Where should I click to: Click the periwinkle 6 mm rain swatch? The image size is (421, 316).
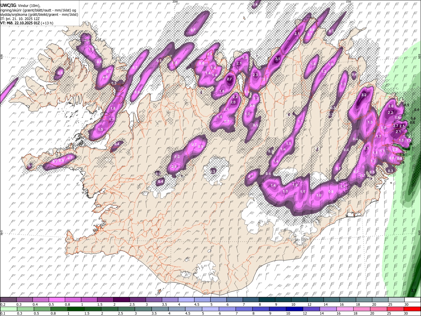coord(227,309)
